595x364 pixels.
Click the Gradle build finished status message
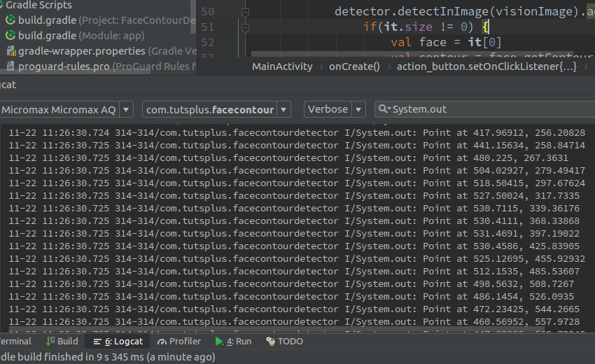(x=108, y=357)
